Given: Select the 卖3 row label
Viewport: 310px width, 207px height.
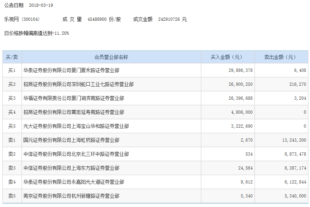Looking at the screenshot, I should (12, 168).
